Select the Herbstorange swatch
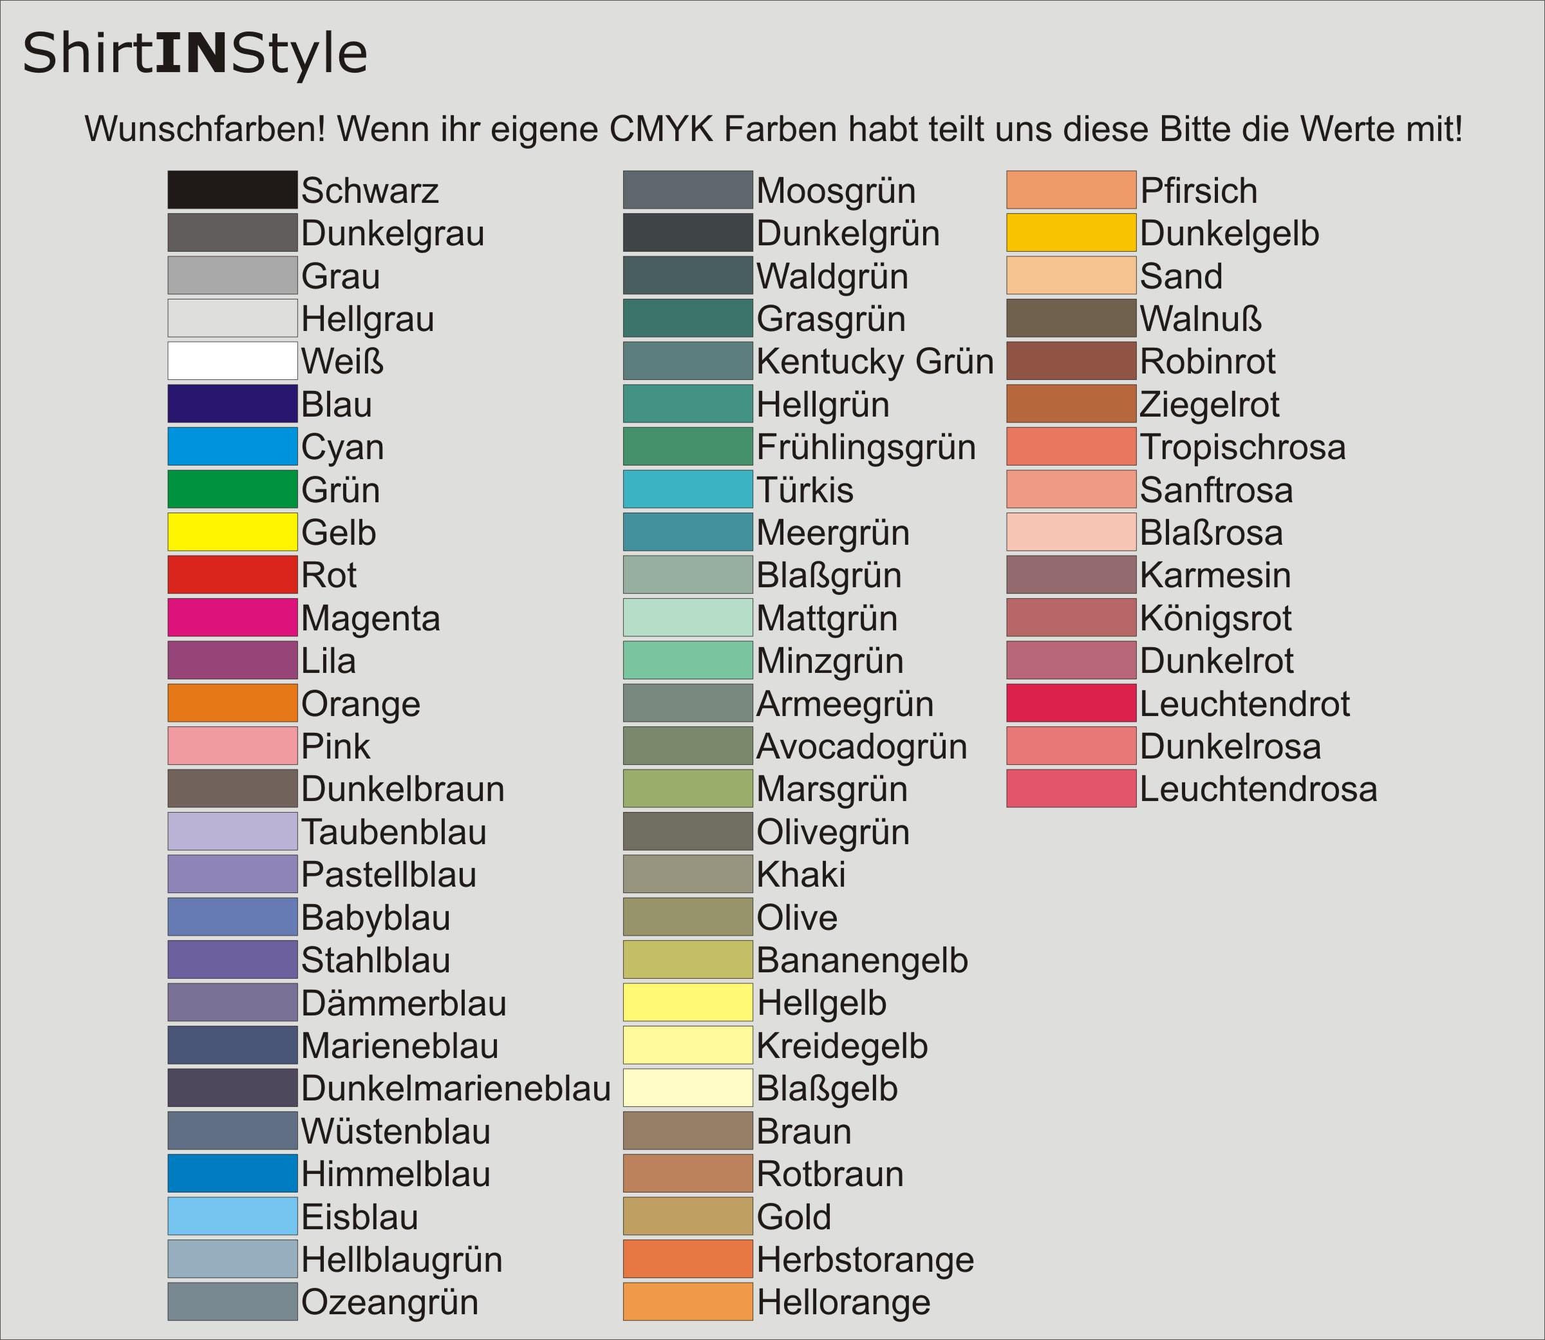Screen dimensions: 1545x1340 (688, 1258)
